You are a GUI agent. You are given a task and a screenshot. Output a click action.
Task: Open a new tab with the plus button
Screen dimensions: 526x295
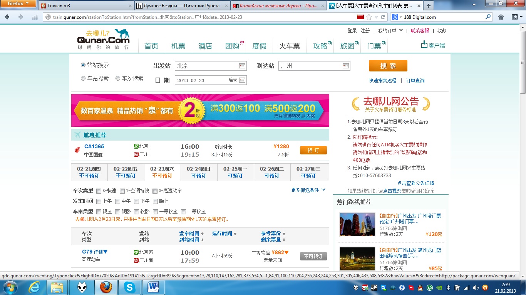coord(428,6)
